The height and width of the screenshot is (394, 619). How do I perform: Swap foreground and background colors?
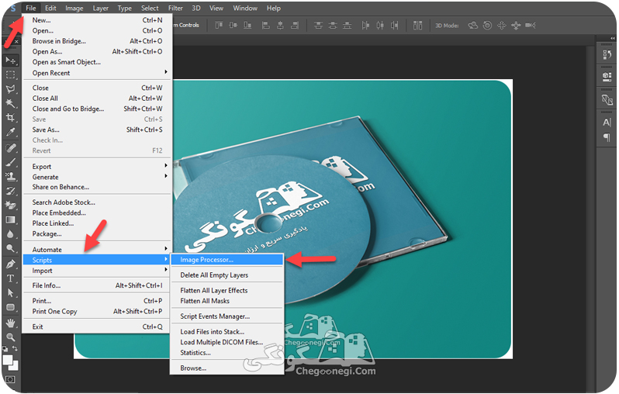tap(15, 348)
